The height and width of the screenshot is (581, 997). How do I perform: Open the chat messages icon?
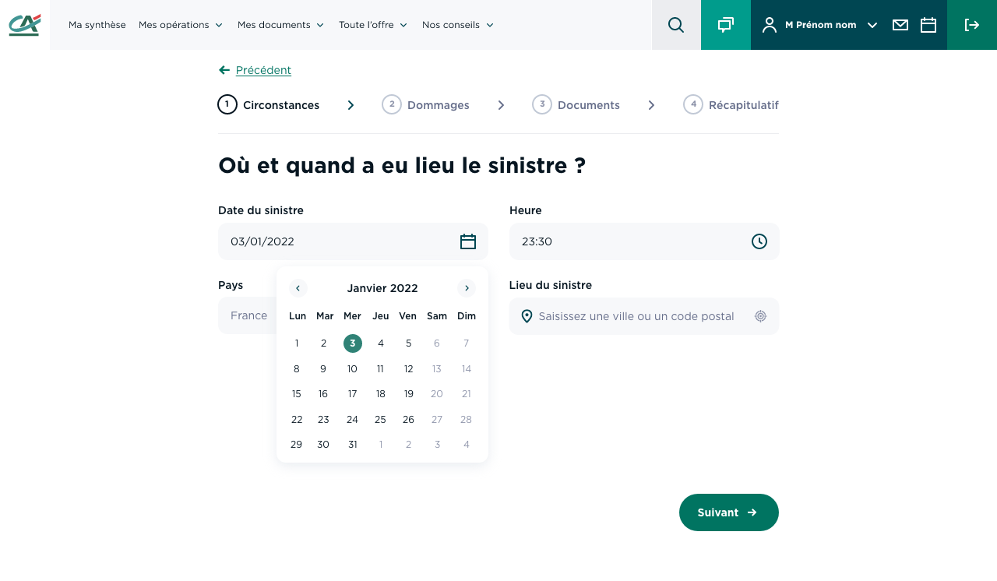click(x=726, y=25)
